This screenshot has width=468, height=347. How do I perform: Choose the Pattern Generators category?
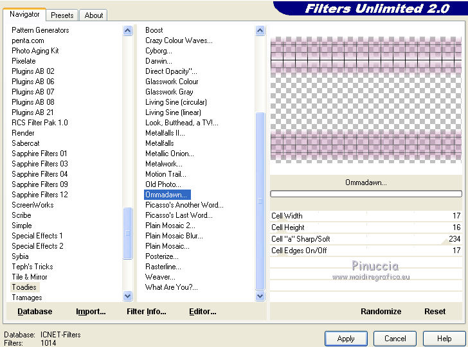[40, 30]
